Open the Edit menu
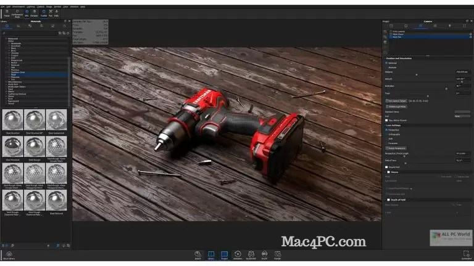This screenshot has height=266, width=474. (9, 7)
